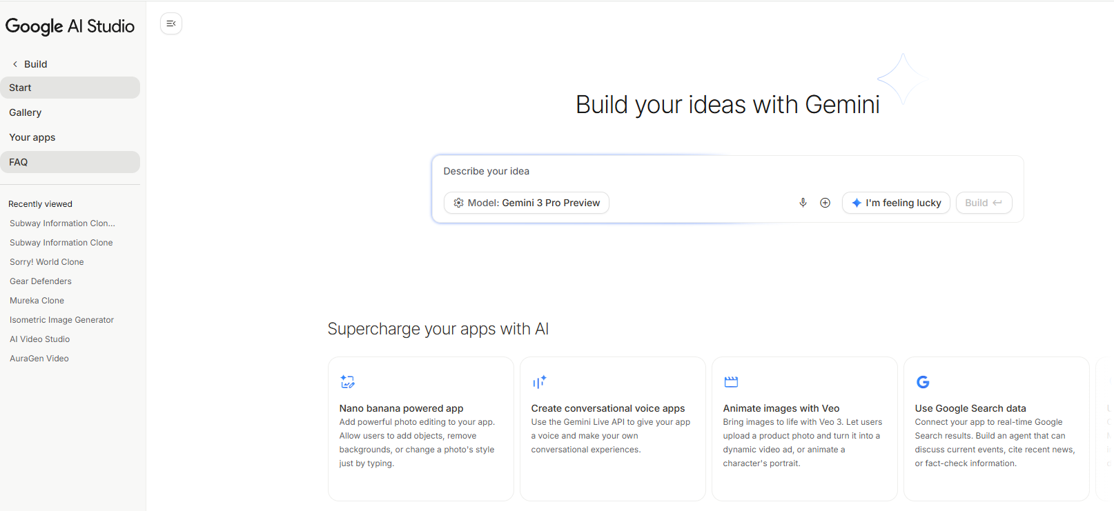Collapse the navigation sidebar
1114x511 pixels.
[x=170, y=23]
